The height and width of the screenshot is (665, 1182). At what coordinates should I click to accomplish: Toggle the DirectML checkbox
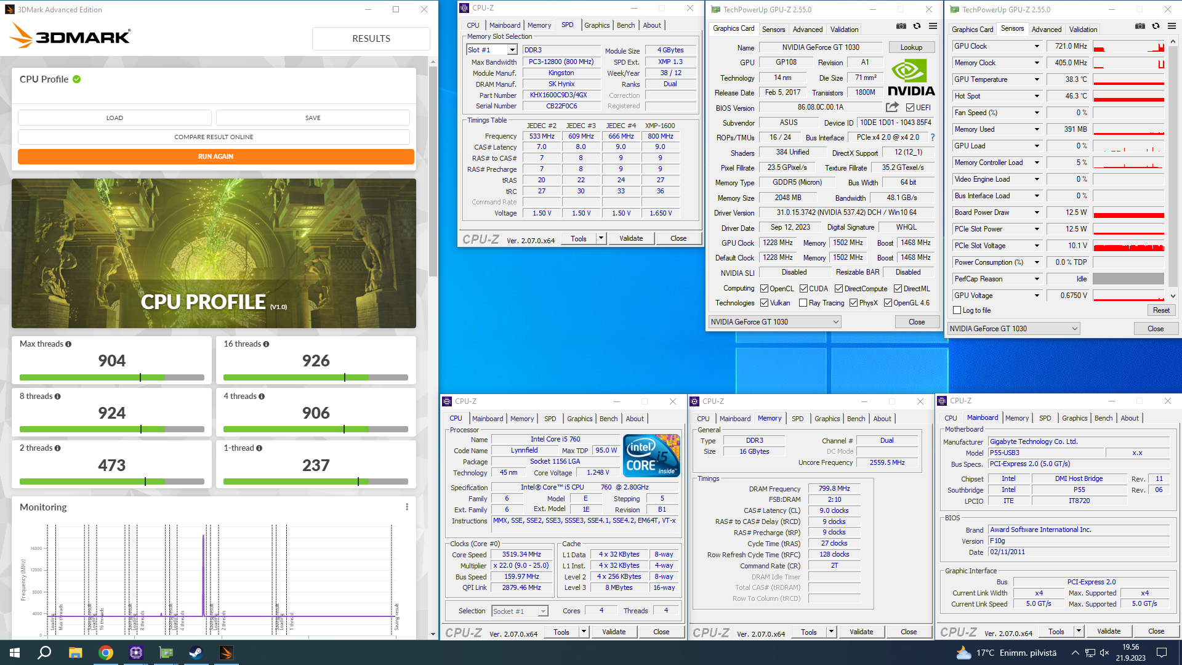pyautogui.click(x=898, y=289)
